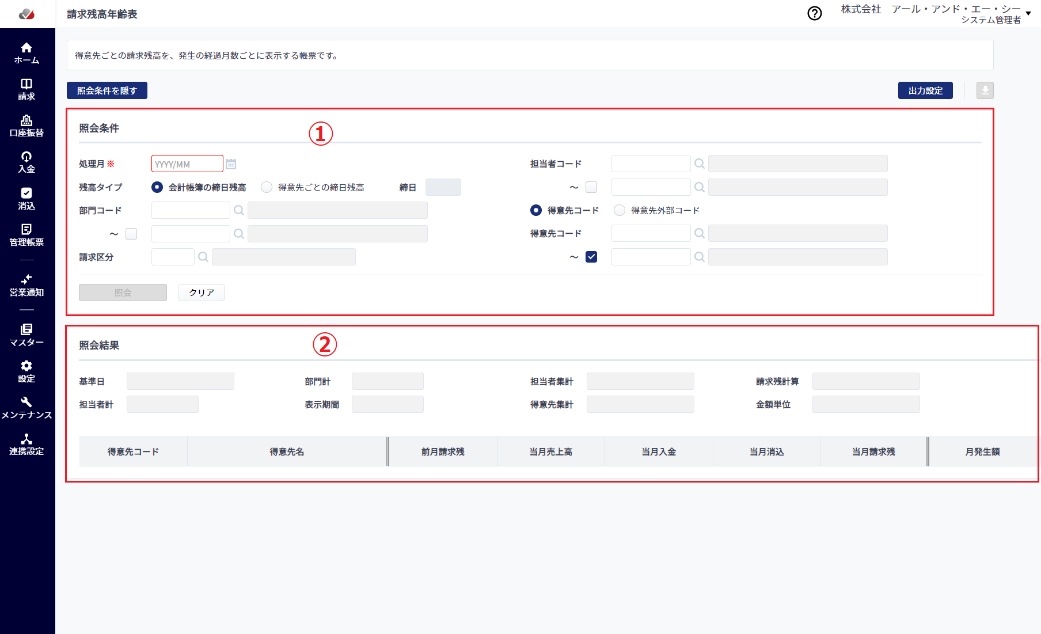The width and height of the screenshot is (1041, 634).
Task: Click the 当月入金 column header
Action: click(x=659, y=451)
